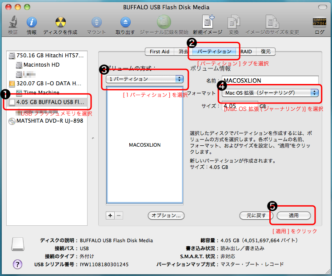The width and height of the screenshot is (332, 276).
Task: Switch to the 消去 (Erase) tab
Action: pyautogui.click(x=184, y=52)
